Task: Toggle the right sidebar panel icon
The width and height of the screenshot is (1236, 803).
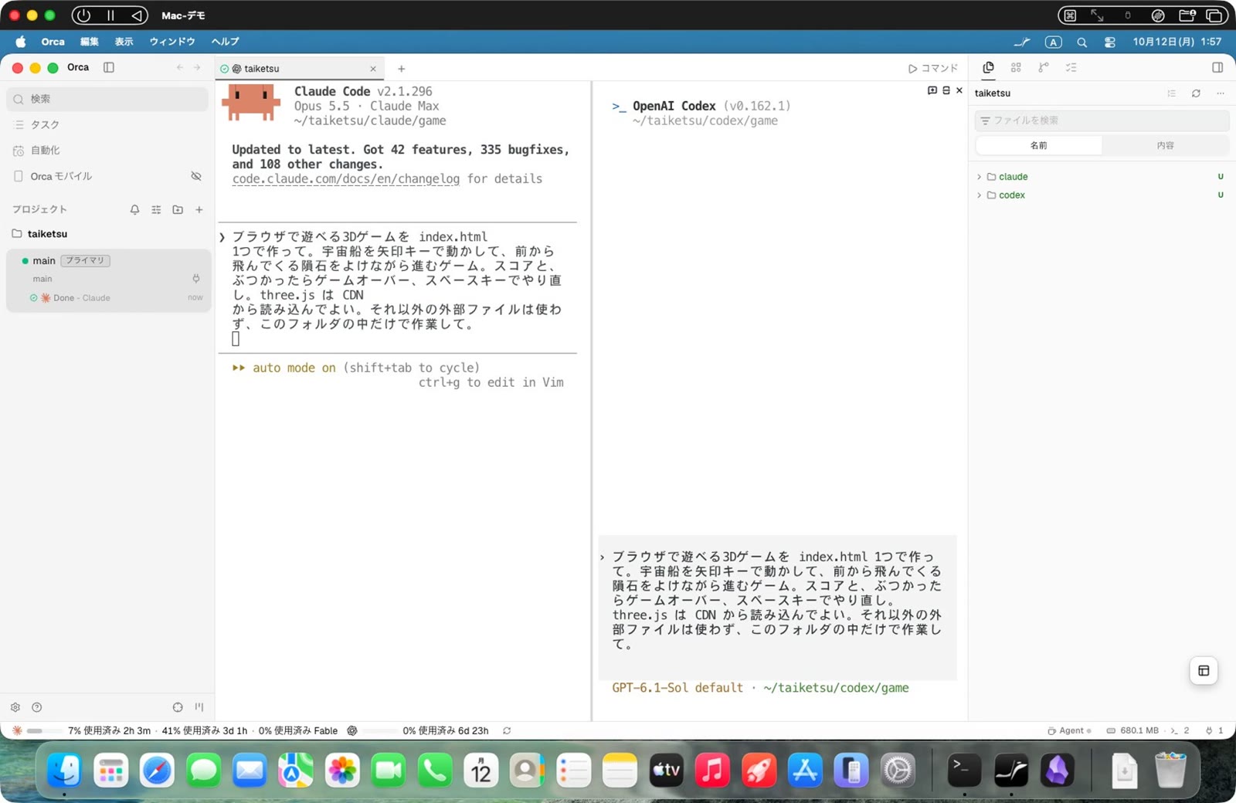Action: 1217,68
